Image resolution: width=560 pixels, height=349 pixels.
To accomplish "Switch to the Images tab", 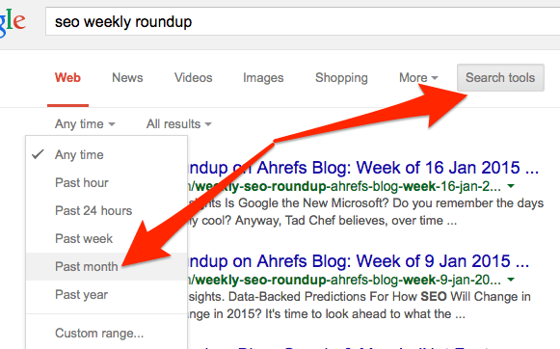I will [263, 77].
